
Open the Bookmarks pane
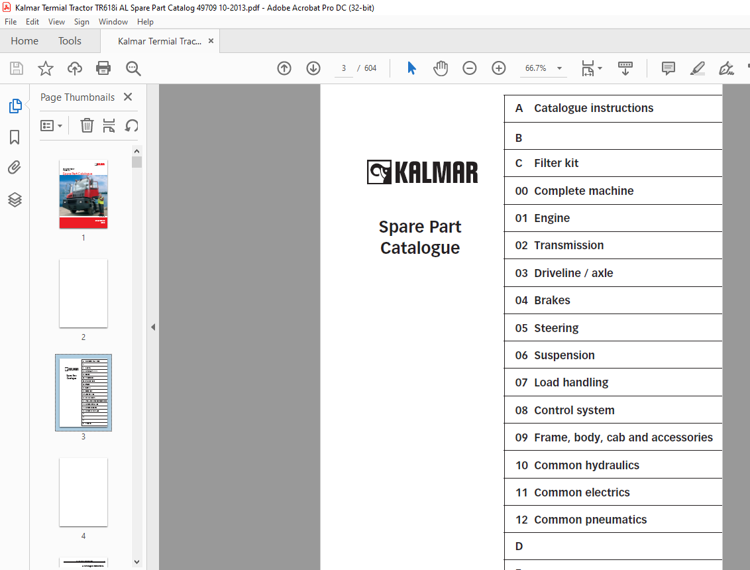click(15, 137)
